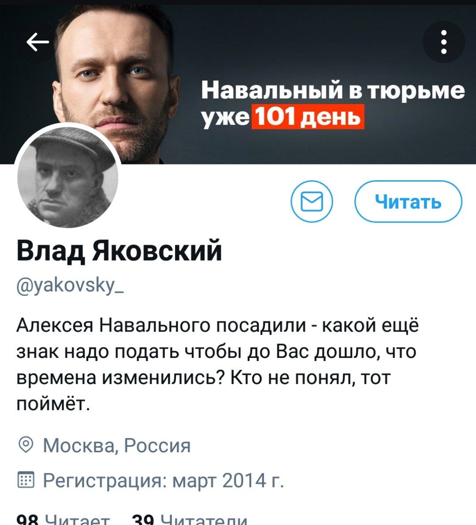Image resolution: width=476 pixels, height=525 pixels.
Task: Open the 98 Читает following list
Action: pyautogui.click(x=63, y=520)
